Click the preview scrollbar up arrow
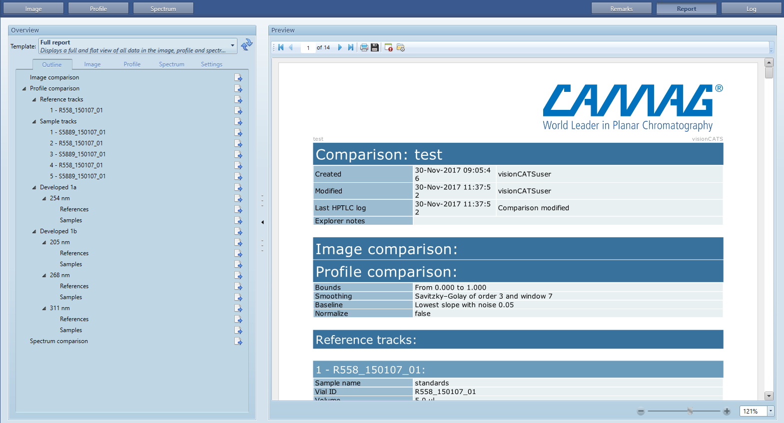Viewport: 784px width, 423px height. click(x=769, y=62)
